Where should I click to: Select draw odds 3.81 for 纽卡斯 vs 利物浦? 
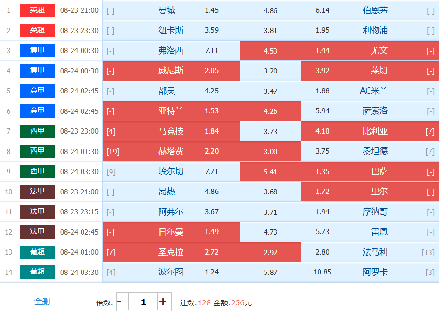tap(270, 30)
